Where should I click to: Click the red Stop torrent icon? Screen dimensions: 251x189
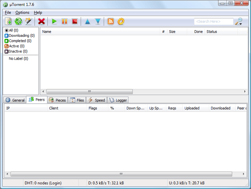pyautogui.click(x=75, y=21)
